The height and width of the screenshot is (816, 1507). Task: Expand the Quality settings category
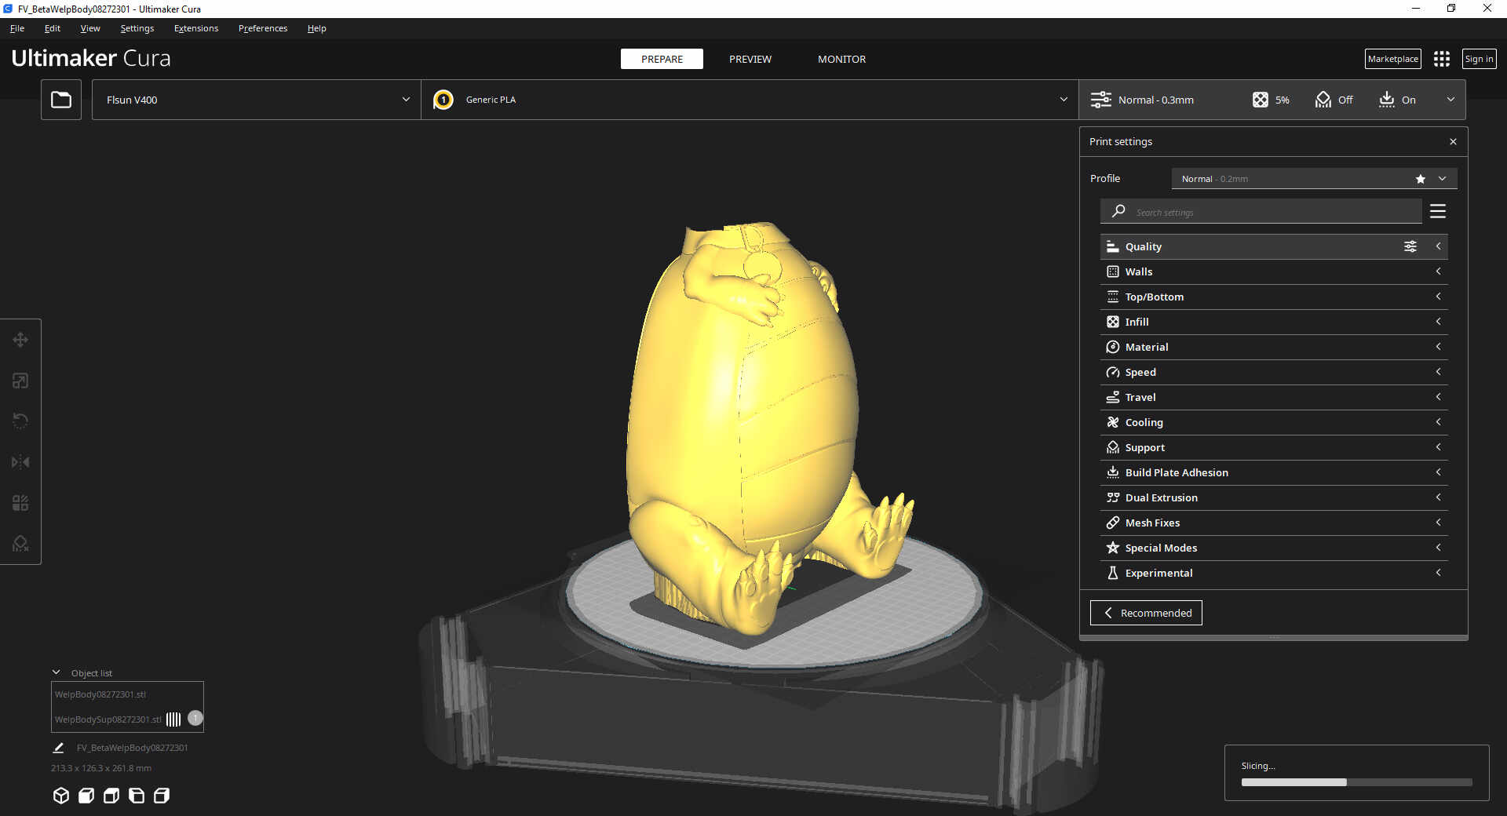coord(1273,246)
